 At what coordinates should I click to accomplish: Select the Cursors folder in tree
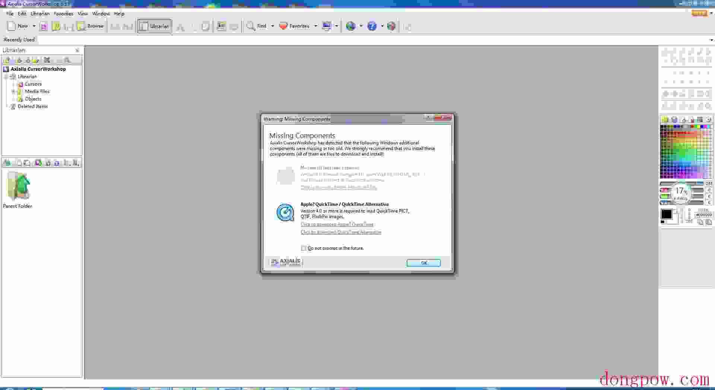point(33,84)
